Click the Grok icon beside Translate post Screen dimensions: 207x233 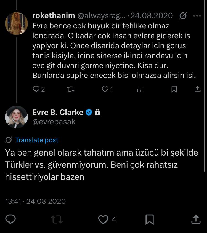[9, 140]
